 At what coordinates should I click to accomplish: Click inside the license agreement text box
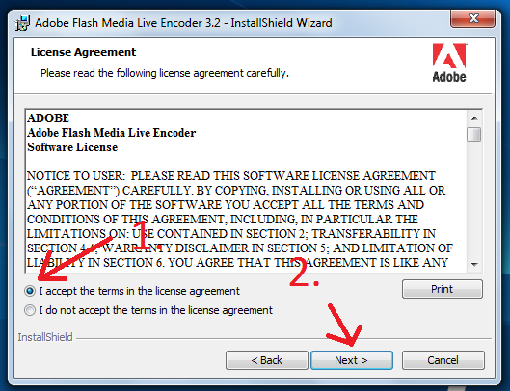246,191
